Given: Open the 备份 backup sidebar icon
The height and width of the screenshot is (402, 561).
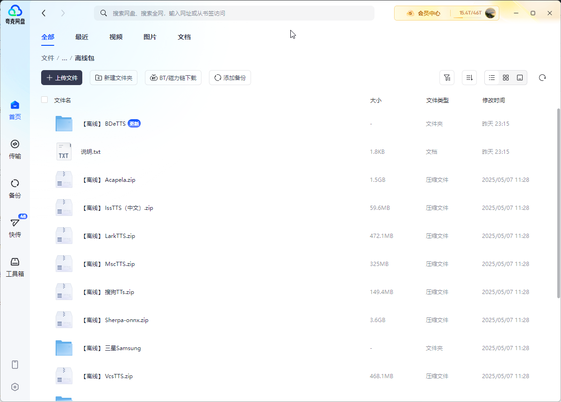Looking at the screenshot, I should tap(15, 183).
